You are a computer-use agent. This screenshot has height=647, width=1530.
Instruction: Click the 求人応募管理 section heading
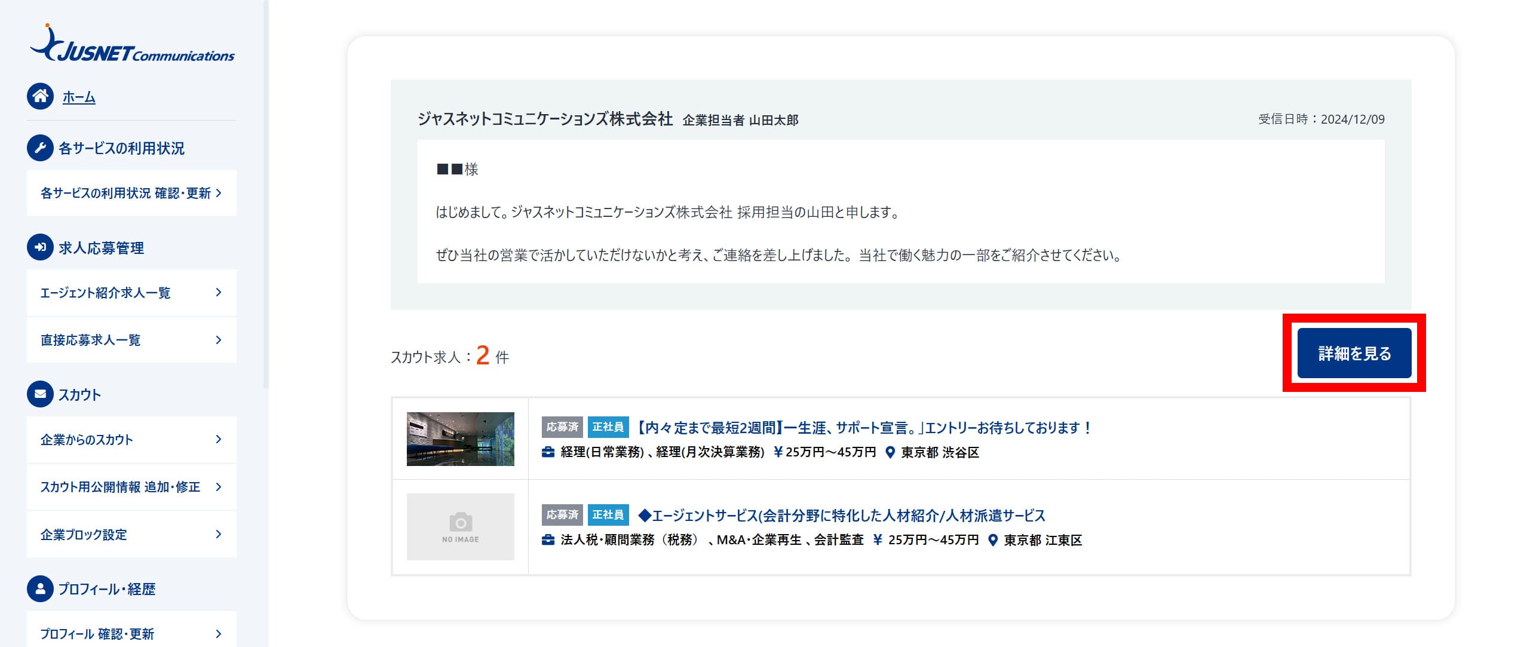click(x=101, y=248)
